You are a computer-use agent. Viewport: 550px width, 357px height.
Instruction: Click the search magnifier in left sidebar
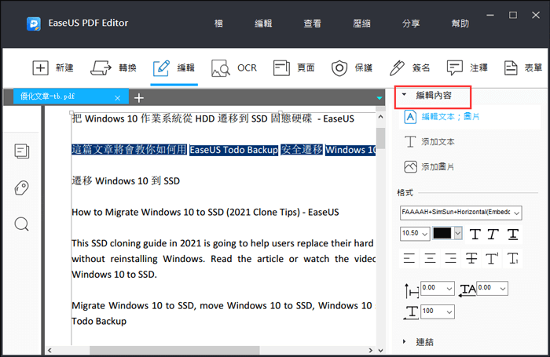(22, 224)
